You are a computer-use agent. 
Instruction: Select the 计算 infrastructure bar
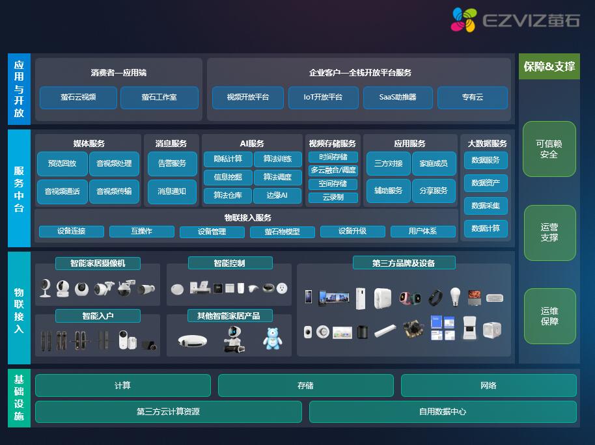[123, 386]
